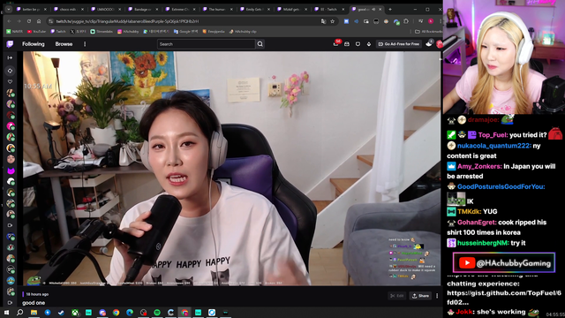The width and height of the screenshot is (565, 318).
Task: Open the more menu beside Browse
Action: (x=85, y=44)
